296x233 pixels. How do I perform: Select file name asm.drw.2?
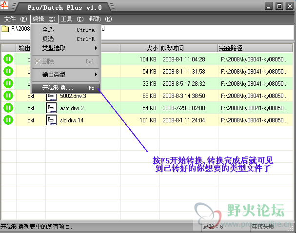click(x=72, y=108)
